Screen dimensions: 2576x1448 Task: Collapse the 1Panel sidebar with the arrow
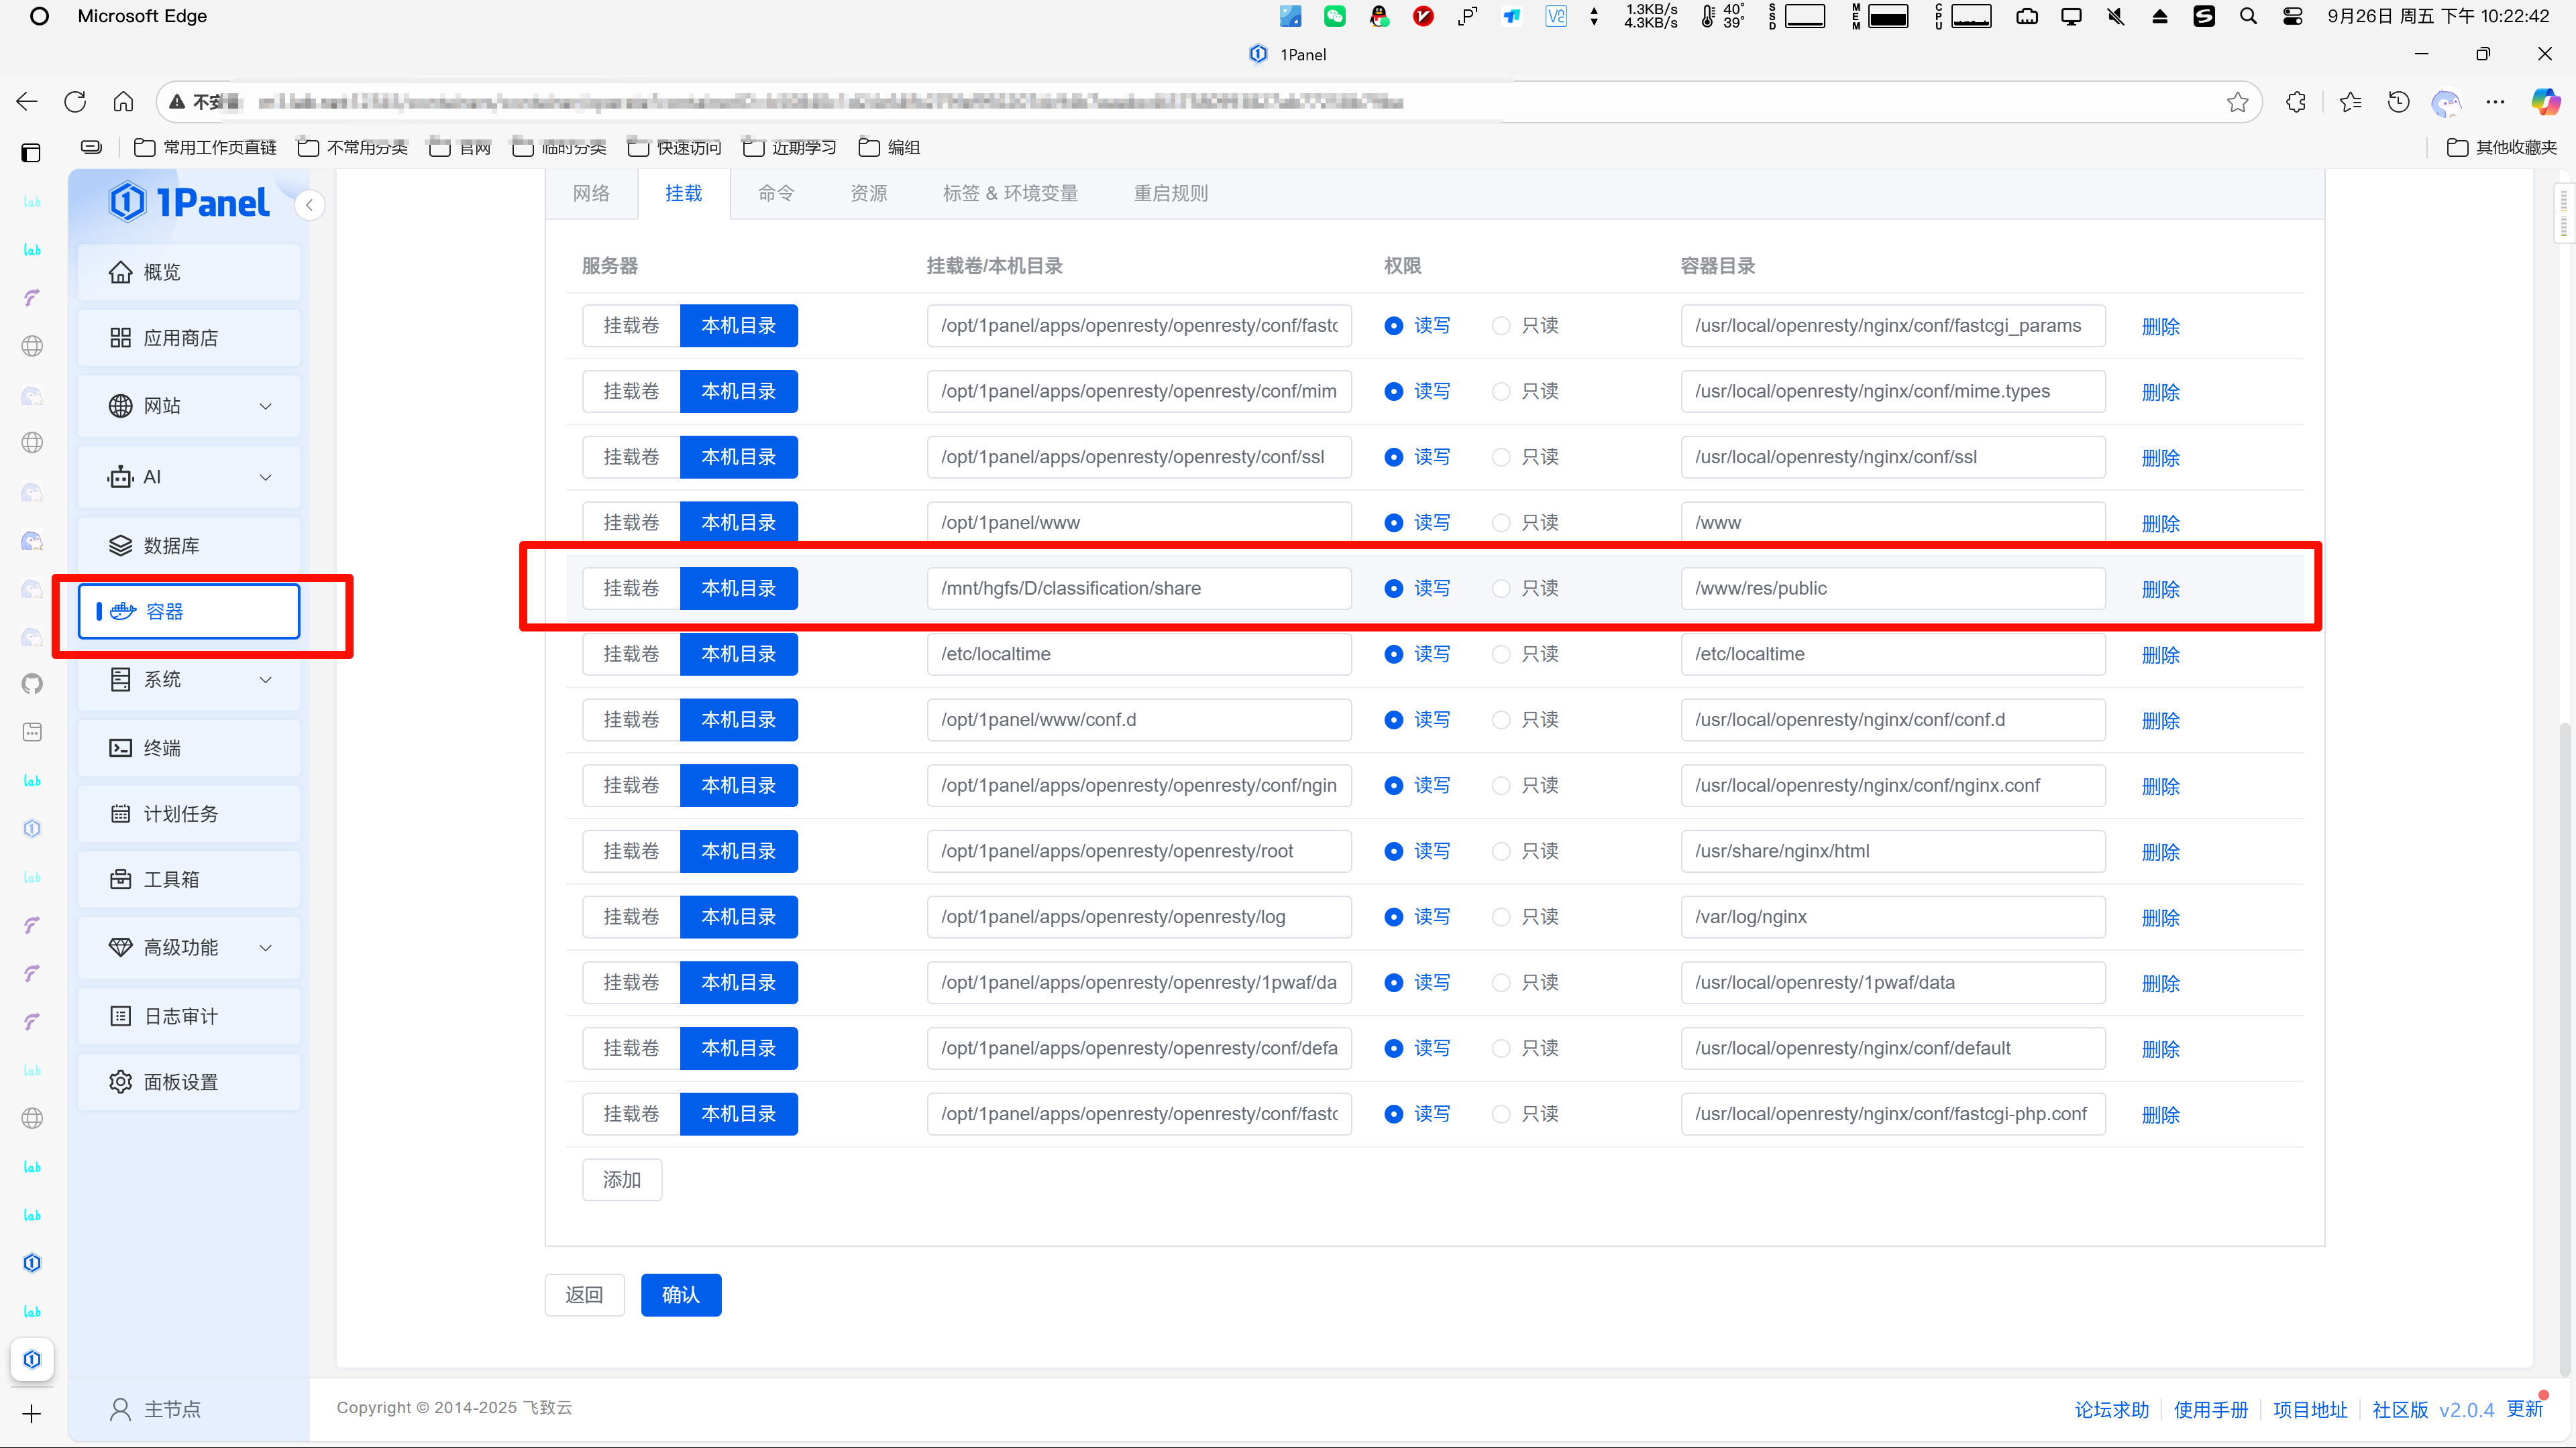click(310, 205)
